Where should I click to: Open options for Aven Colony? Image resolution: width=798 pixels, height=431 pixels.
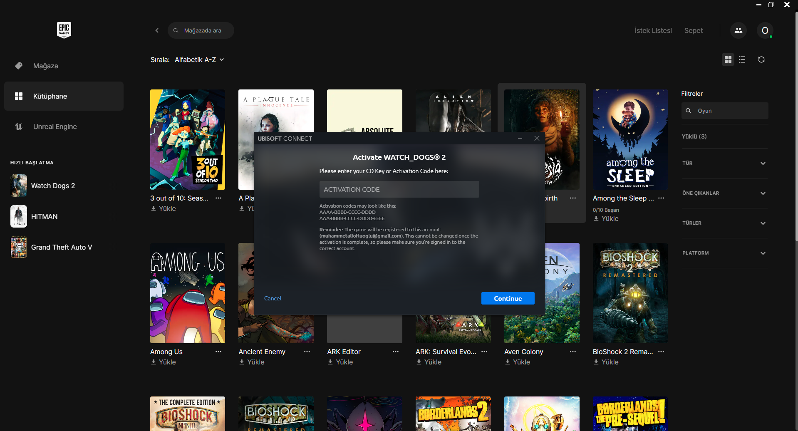(573, 352)
